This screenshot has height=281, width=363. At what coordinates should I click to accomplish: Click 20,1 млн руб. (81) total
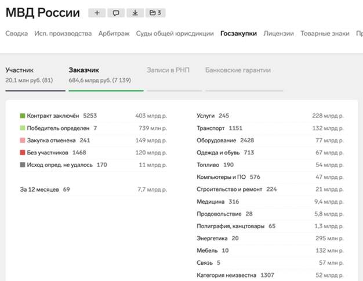(x=29, y=81)
